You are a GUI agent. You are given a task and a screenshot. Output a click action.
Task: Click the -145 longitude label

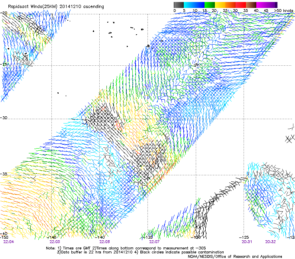coord(51,237)
